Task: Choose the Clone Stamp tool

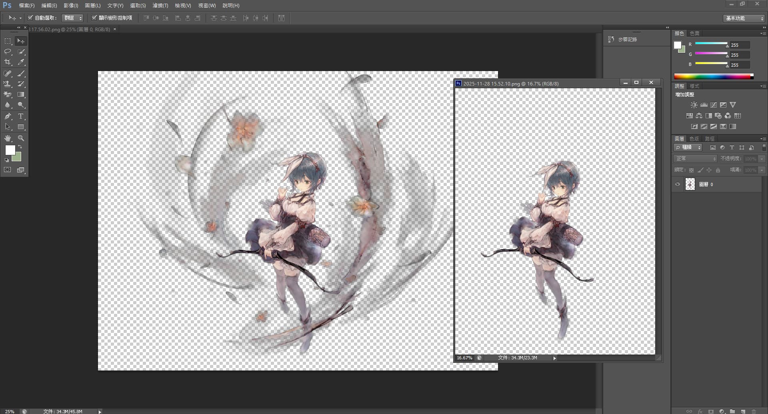Action: [x=8, y=84]
